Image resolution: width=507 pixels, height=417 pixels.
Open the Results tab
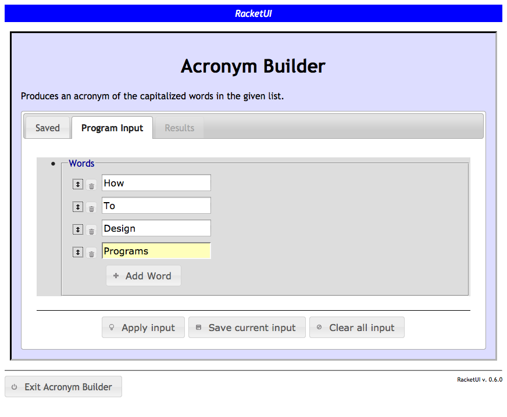(179, 128)
